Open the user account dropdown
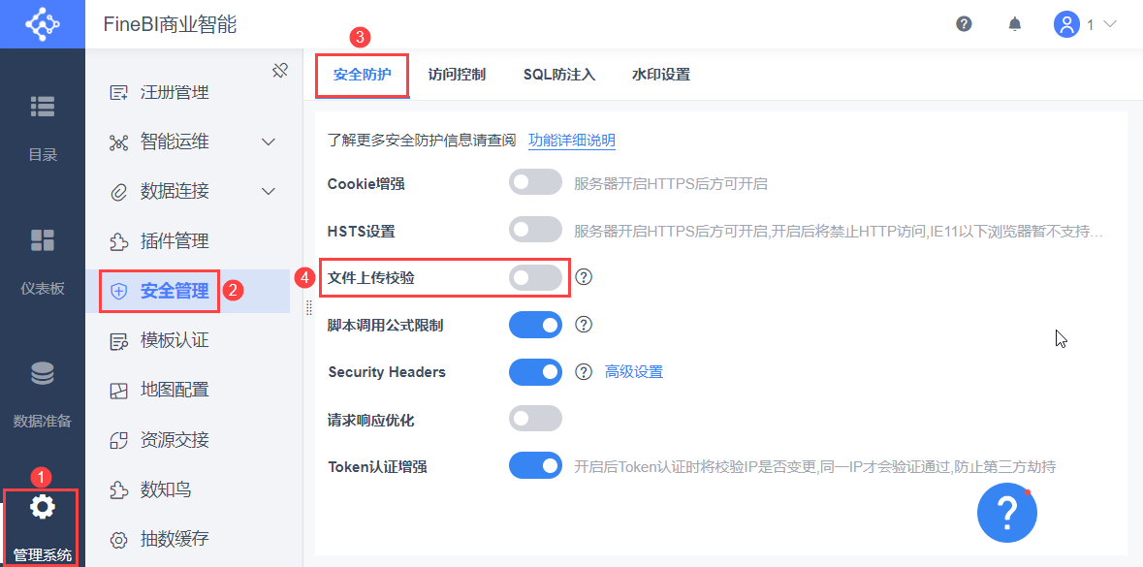This screenshot has width=1143, height=567. tap(1086, 24)
